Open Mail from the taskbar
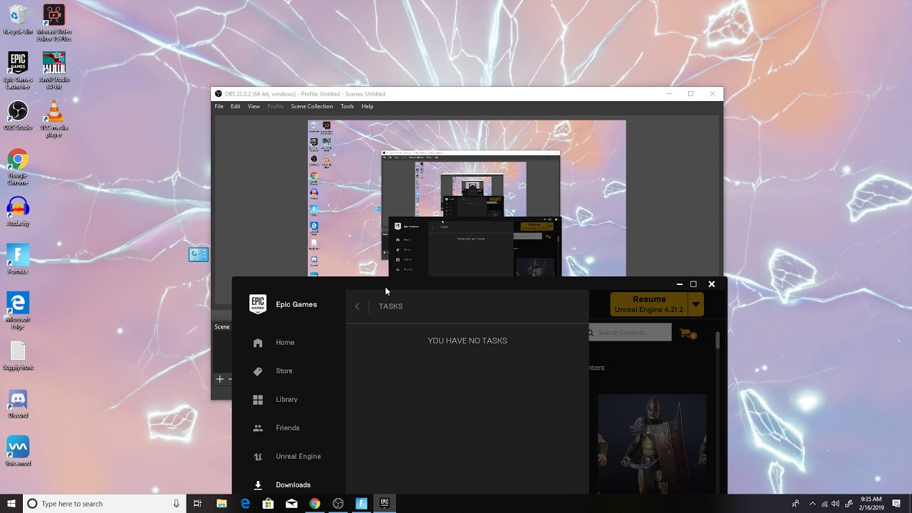This screenshot has width=912, height=513. 291,504
